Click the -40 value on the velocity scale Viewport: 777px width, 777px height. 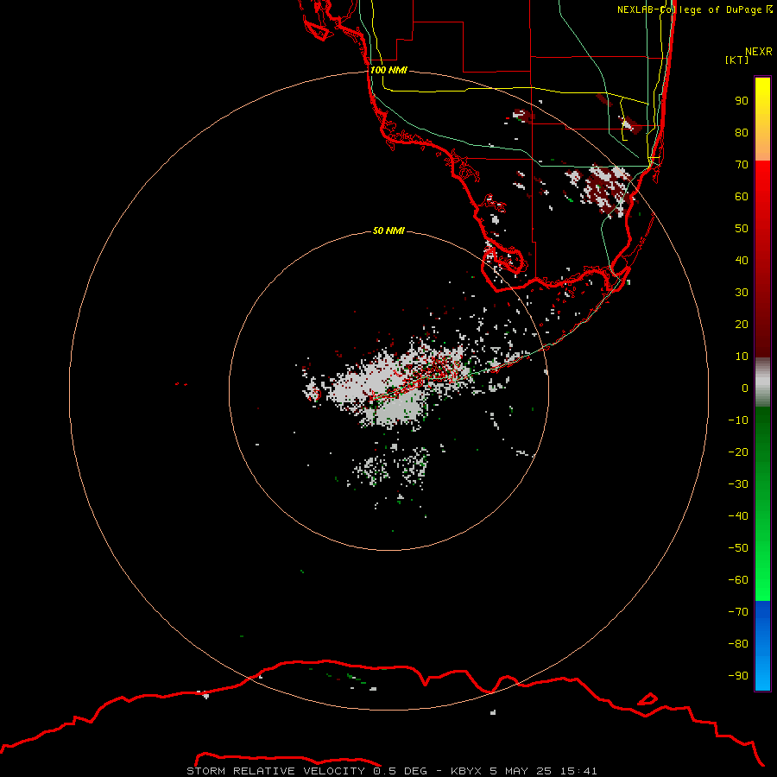pyautogui.click(x=738, y=516)
